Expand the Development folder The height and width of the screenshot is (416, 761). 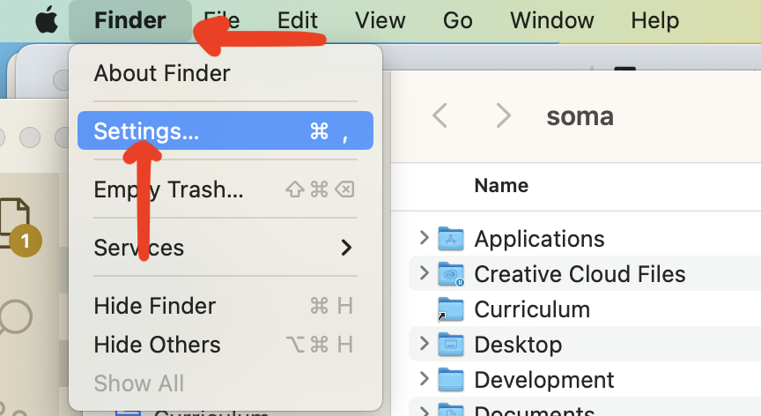pyautogui.click(x=425, y=379)
